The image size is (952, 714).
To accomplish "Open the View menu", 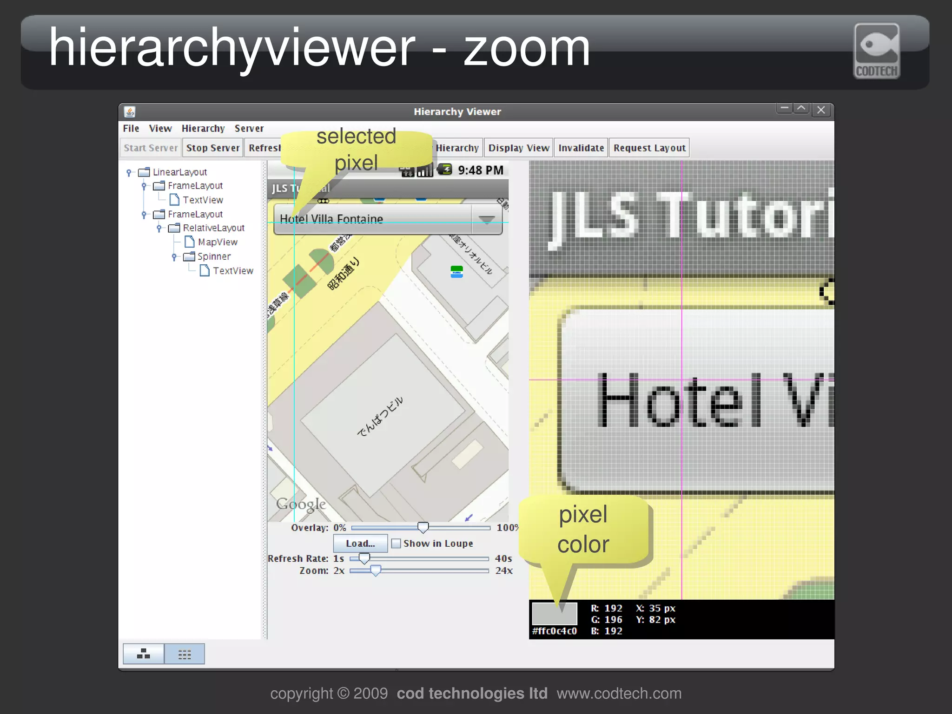I will coord(160,129).
